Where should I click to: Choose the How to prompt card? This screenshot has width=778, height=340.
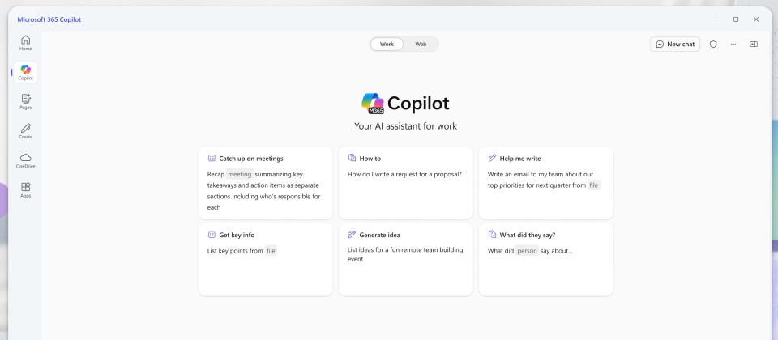click(x=405, y=182)
